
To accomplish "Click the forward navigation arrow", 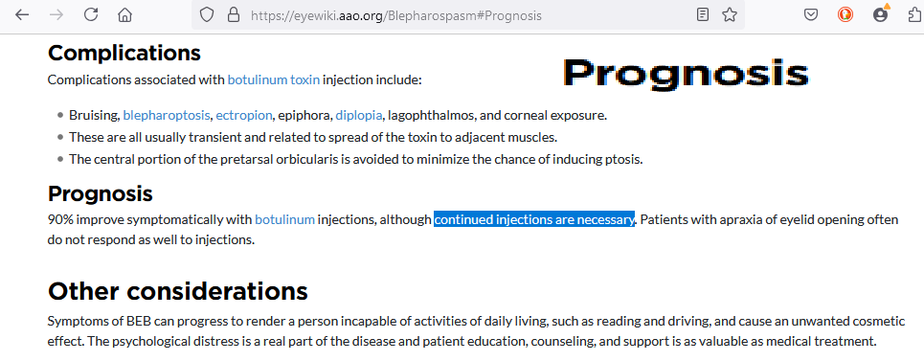I will (x=56, y=14).
